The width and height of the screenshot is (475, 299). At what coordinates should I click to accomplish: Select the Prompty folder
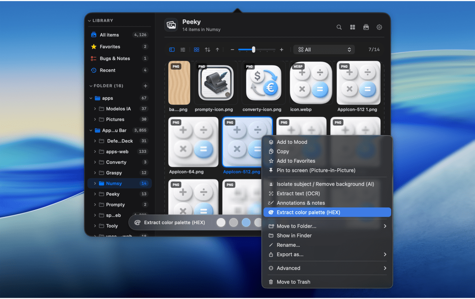pyautogui.click(x=120, y=205)
